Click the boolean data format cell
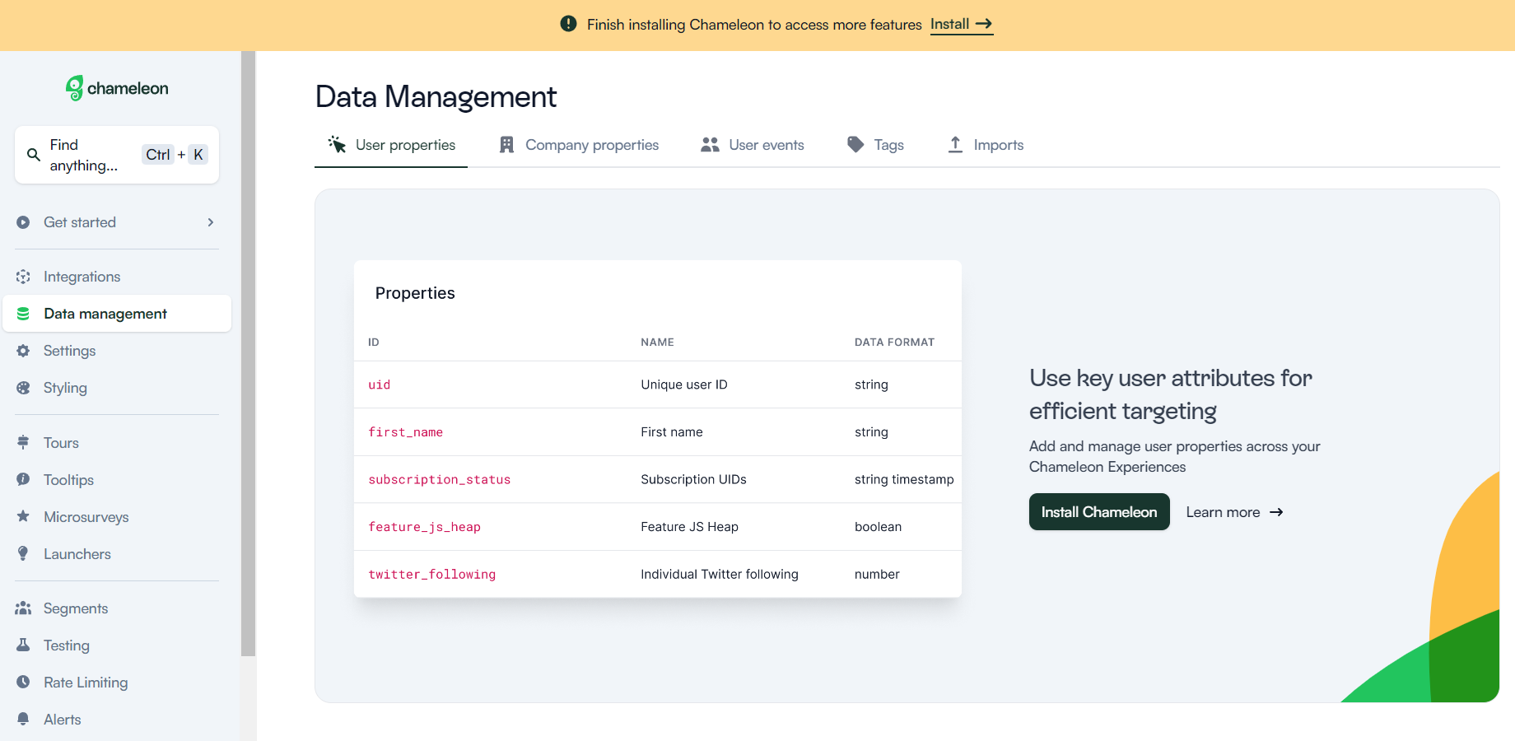Viewport: 1515px width, 741px height. click(x=879, y=527)
